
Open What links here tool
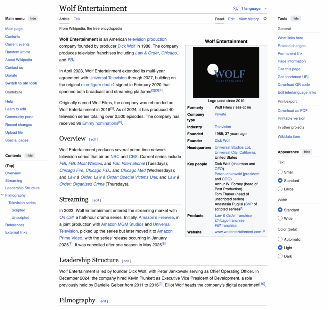[290, 38]
